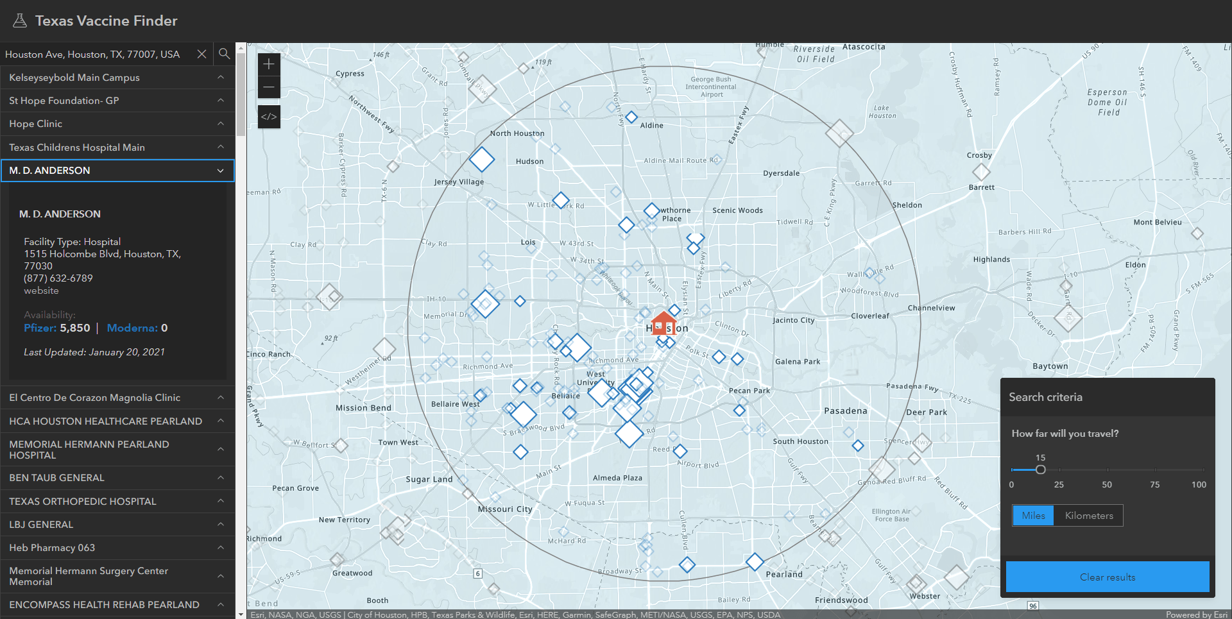Click the diamond marker near Barrett
Screen dimensions: 1232x619
(x=981, y=172)
